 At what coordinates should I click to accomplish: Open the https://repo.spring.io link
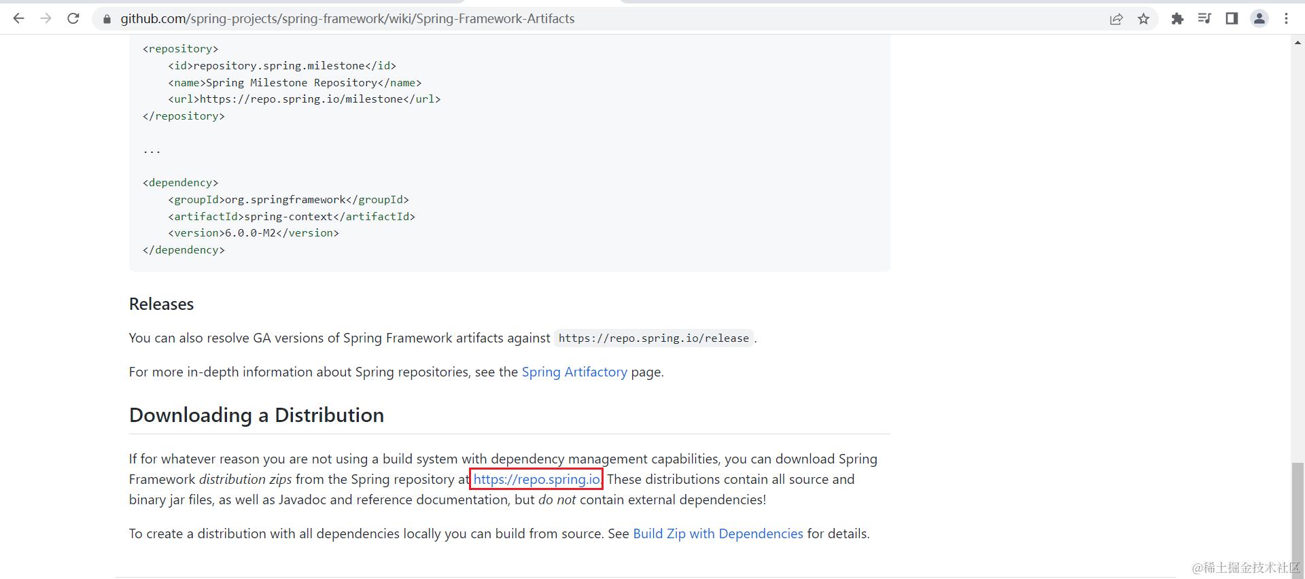(536, 479)
